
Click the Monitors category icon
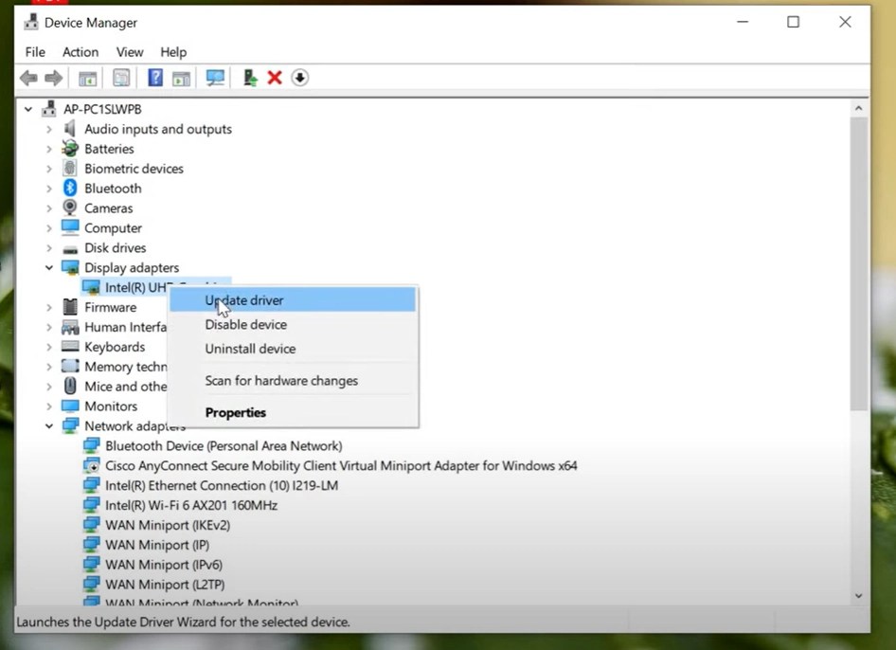pyautogui.click(x=70, y=406)
